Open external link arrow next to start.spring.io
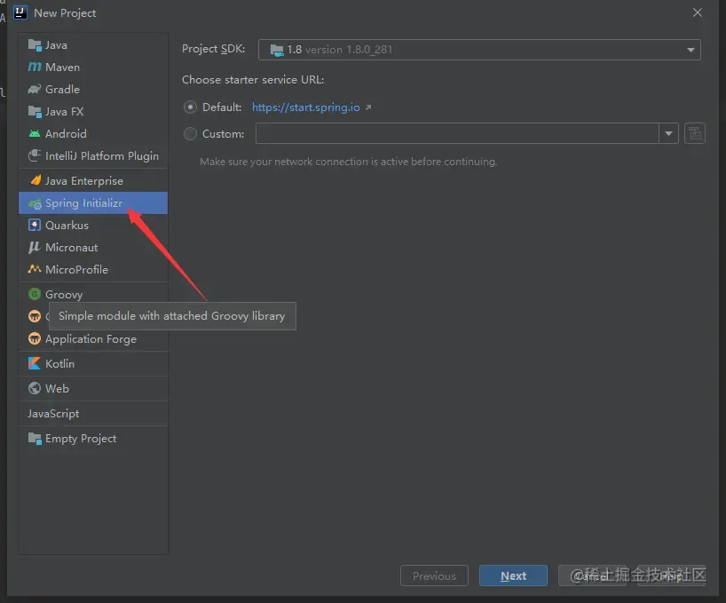This screenshot has height=603, width=726. point(368,107)
